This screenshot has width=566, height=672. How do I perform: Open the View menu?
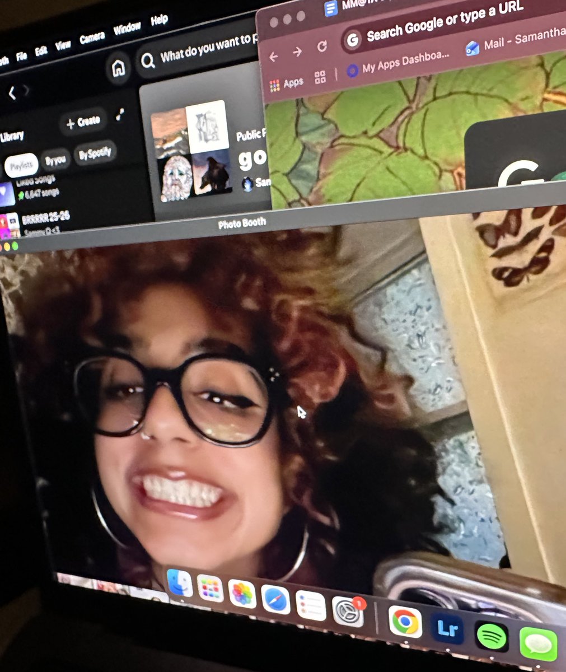pyautogui.click(x=63, y=45)
